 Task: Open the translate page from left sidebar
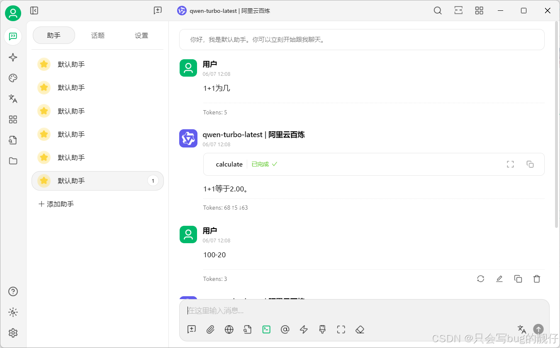(x=13, y=99)
